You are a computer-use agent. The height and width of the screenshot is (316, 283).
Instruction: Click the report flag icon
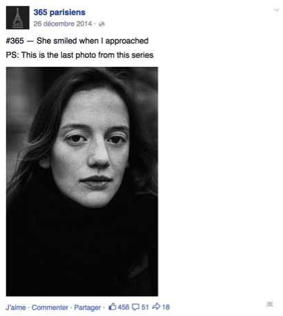pyautogui.click(x=269, y=305)
